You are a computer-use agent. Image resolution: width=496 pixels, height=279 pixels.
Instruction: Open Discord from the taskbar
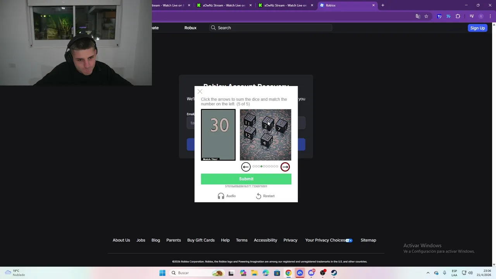(311, 273)
